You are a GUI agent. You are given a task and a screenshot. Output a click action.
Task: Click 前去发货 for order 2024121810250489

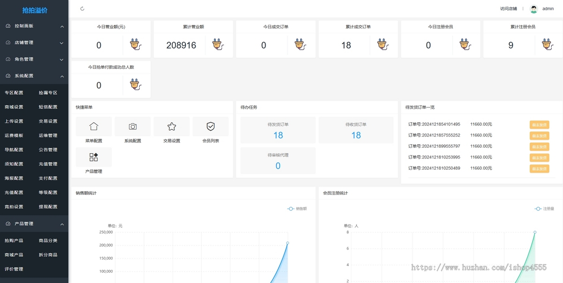click(539, 169)
